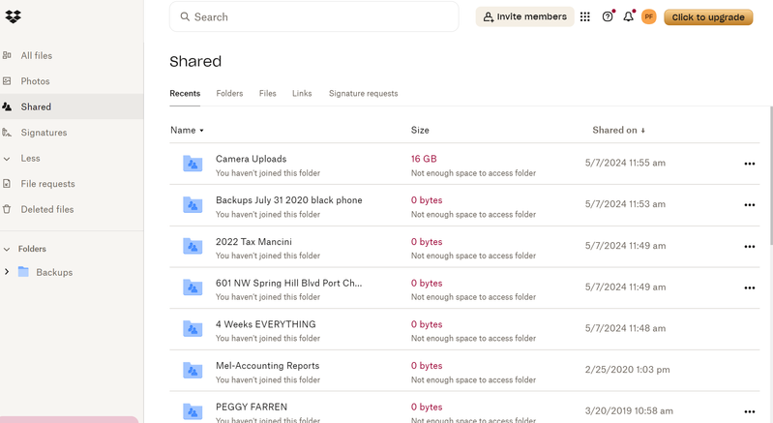773x423 pixels.
Task: Switch to the Signature requests tab
Action: [364, 93]
